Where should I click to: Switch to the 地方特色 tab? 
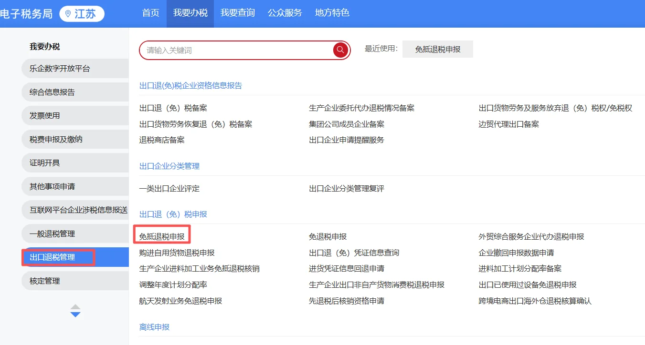(x=332, y=13)
